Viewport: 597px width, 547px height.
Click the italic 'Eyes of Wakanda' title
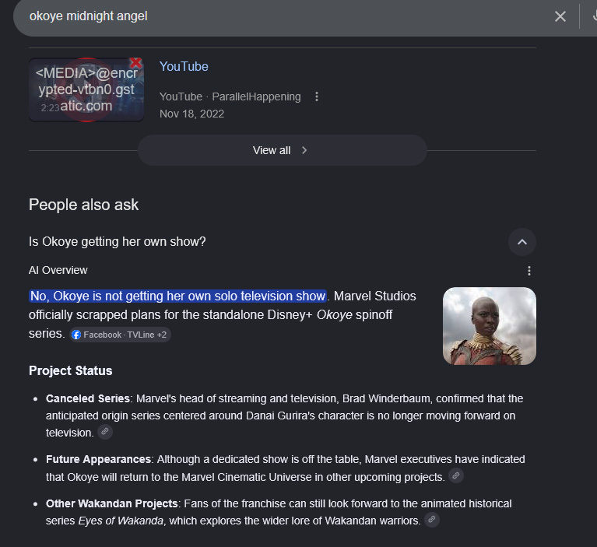[x=121, y=521]
